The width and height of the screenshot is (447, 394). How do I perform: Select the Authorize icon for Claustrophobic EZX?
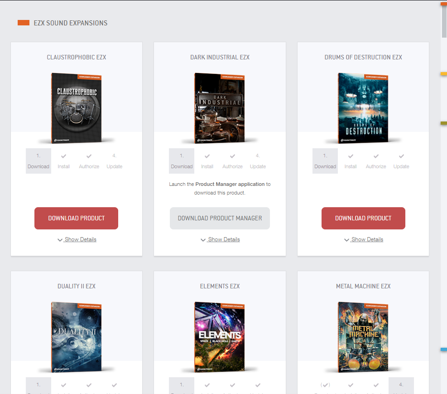pos(89,156)
